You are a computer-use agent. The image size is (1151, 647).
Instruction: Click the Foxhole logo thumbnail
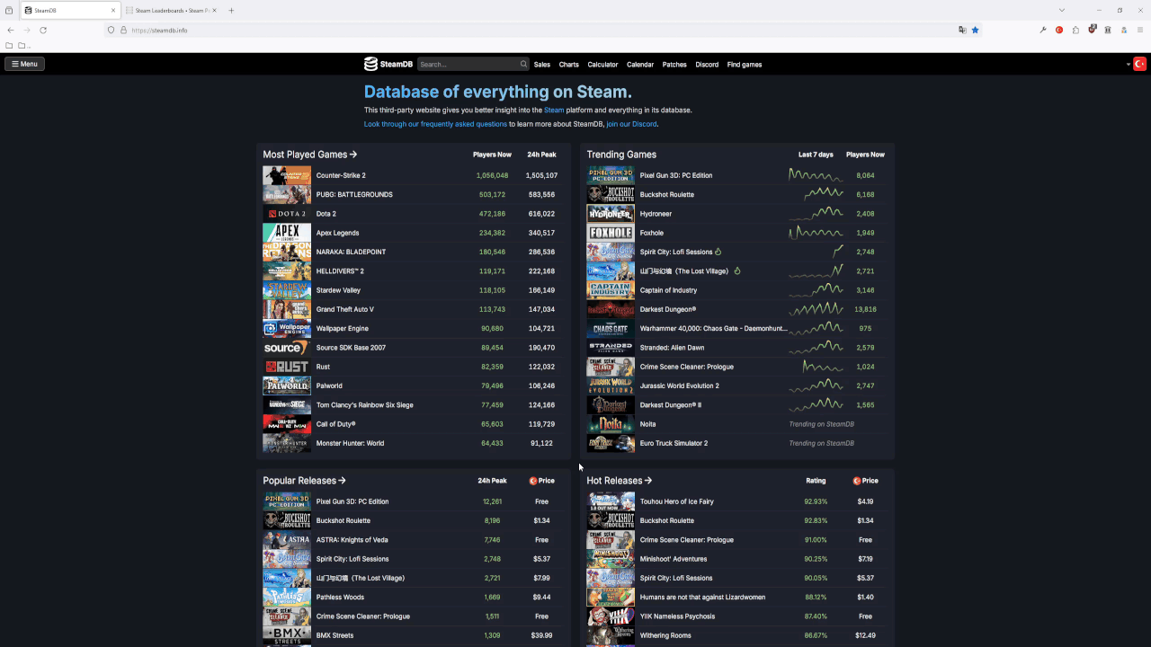pos(611,233)
